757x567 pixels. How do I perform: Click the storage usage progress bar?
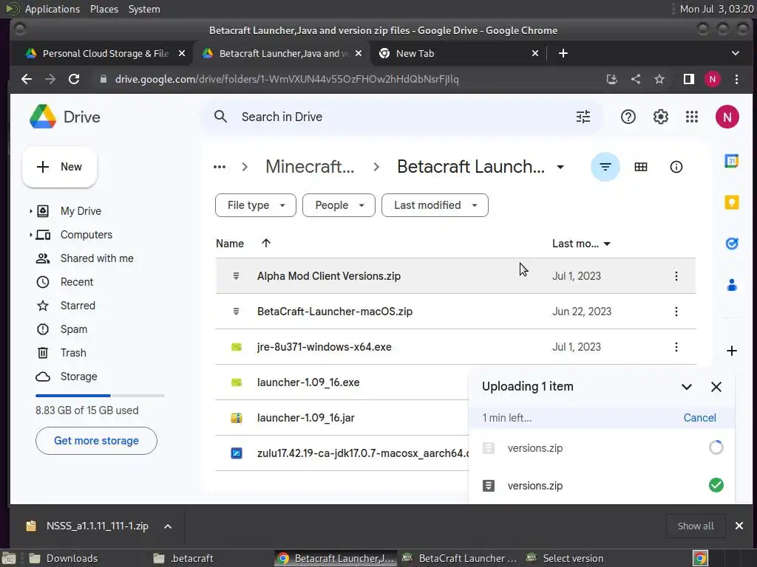[100, 396]
